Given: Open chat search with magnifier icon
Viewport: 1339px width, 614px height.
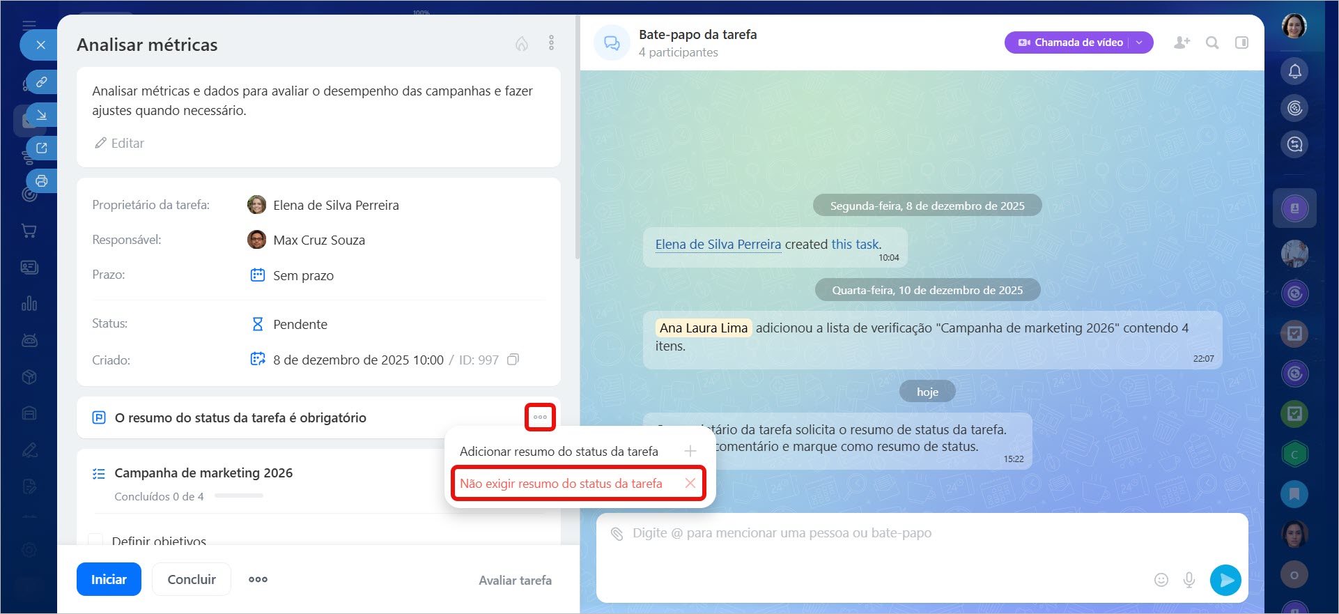Looking at the screenshot, I should click(x=1212, y=43).
